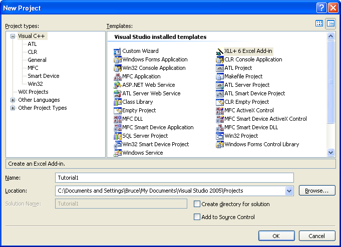Open the Location path dropdown

[289, 191]
